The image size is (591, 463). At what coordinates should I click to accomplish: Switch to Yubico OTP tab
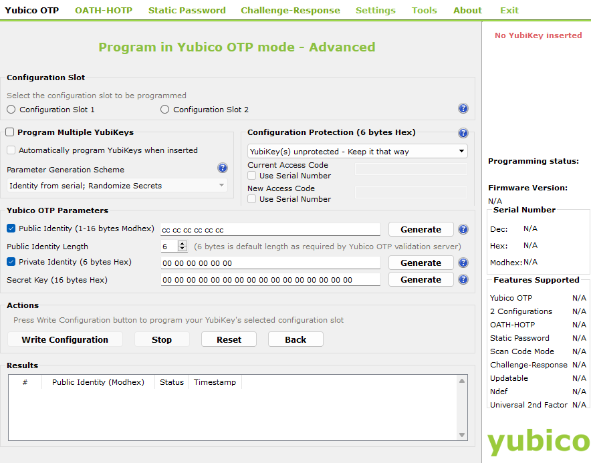coord(31,10)
